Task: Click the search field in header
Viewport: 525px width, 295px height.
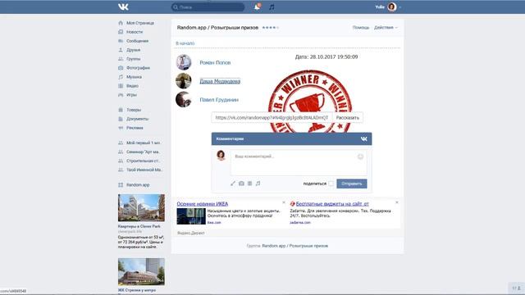Action: pyautogui.click(x=208, y=7)
